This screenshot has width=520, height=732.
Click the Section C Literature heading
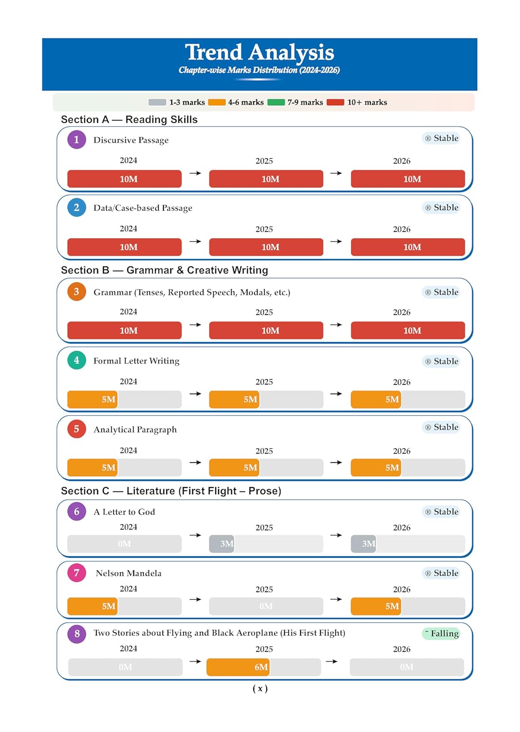pyautogui.click(x=171, y=491)
